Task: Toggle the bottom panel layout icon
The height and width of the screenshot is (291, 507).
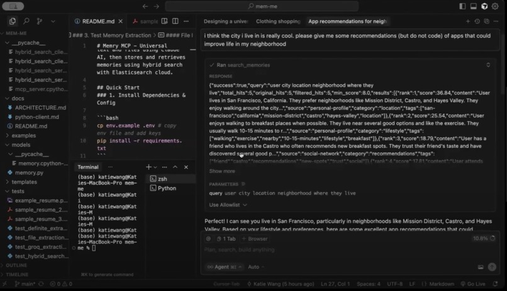Action: [x=474, y=6]
